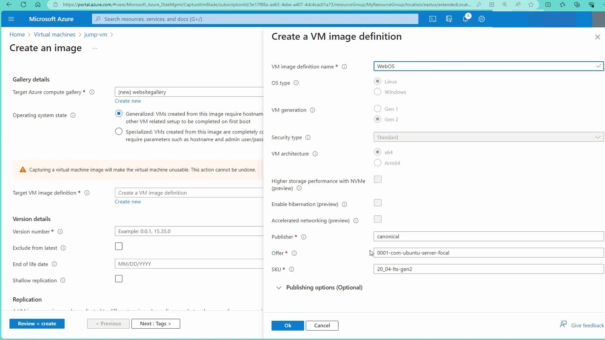Viewport: 605px width, 340px height.
Task: Select x64 architecture radio
Action: tap(377, 152)
